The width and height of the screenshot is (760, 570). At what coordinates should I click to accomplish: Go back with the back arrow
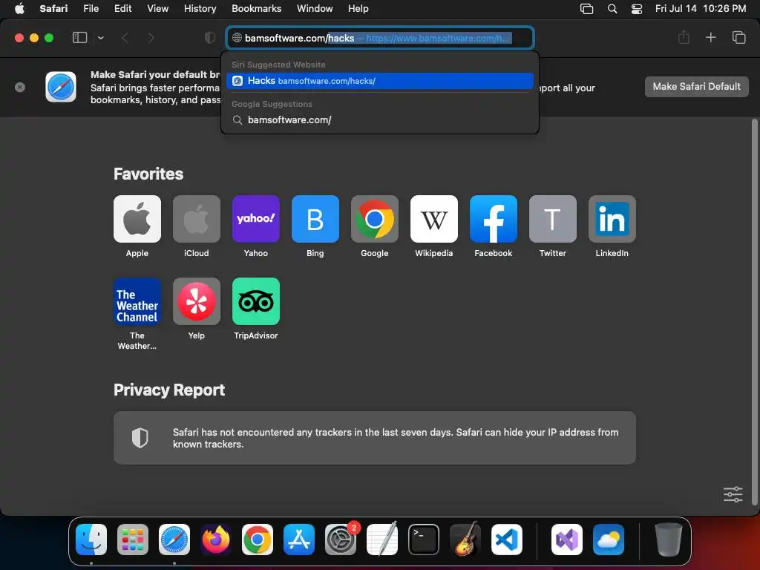point(125,38)
